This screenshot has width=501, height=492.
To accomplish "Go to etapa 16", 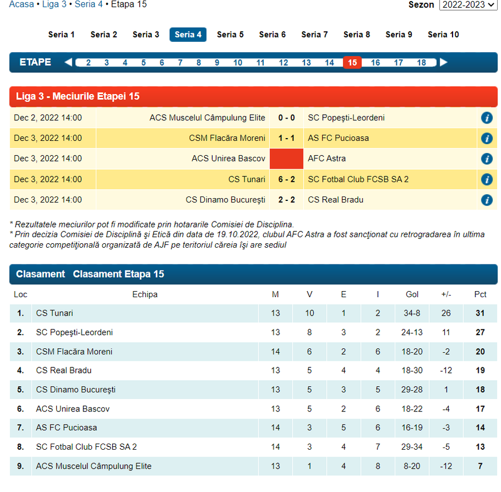I will 375,63.
